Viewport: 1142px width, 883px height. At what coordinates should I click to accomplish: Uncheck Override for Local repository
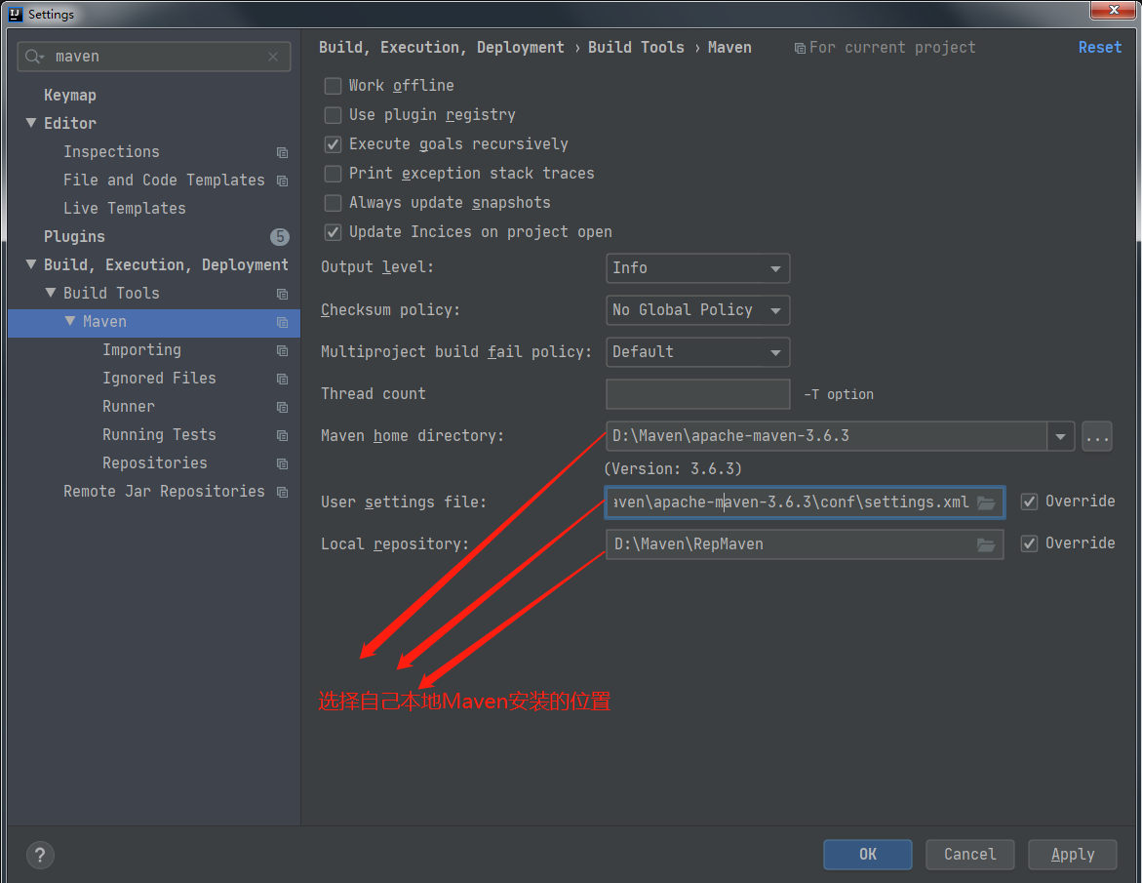point(1029,543)
